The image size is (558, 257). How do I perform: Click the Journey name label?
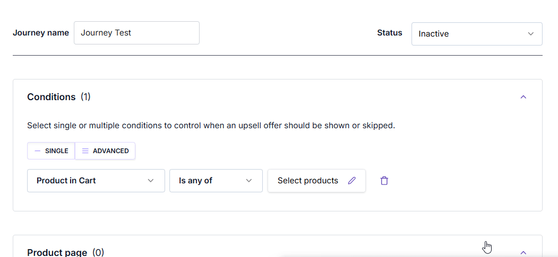pos(41,33)
